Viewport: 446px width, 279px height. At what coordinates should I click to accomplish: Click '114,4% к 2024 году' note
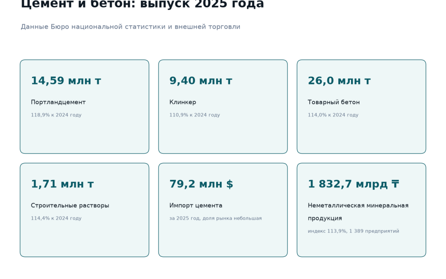(56, 218)
